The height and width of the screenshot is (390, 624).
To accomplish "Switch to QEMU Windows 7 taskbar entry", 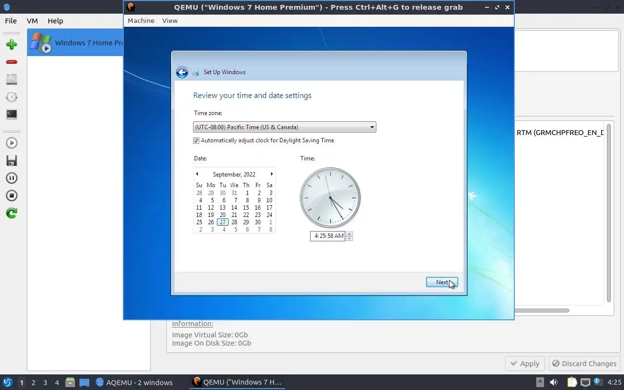I will (x=237, y=382).
